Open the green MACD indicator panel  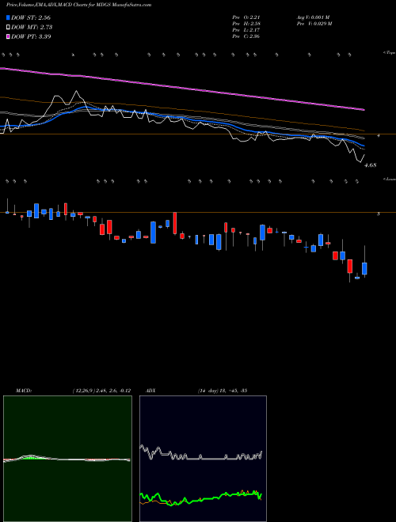click(x=67, y=459)
